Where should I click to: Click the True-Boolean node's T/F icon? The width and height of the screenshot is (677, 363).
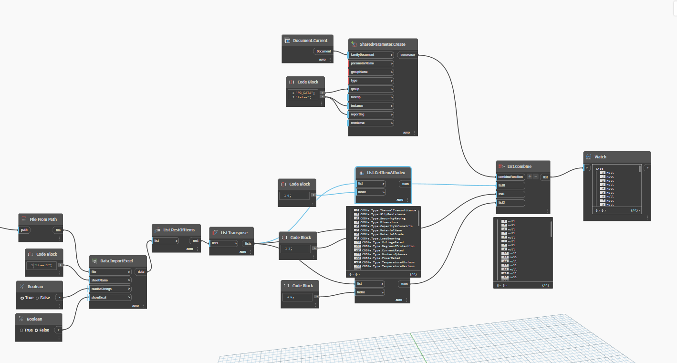22,287
